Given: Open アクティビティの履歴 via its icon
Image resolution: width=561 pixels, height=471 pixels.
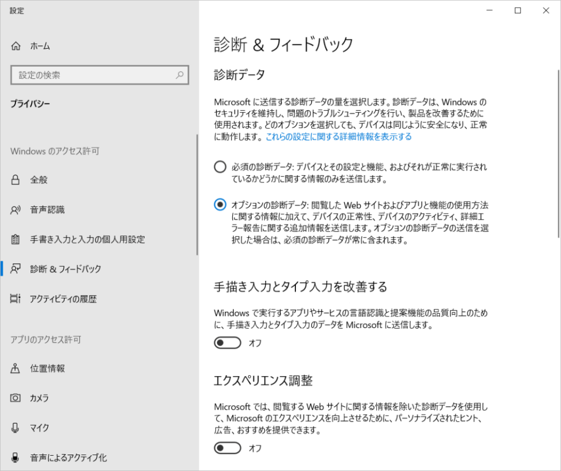Looking at the screenshot, I should 16,298.
